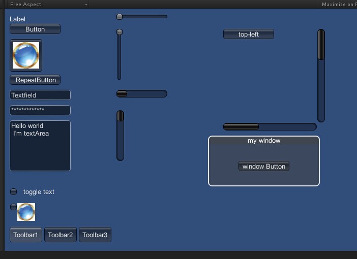Click the short horizontal scrollbar thumb

(x=122, y=93)
